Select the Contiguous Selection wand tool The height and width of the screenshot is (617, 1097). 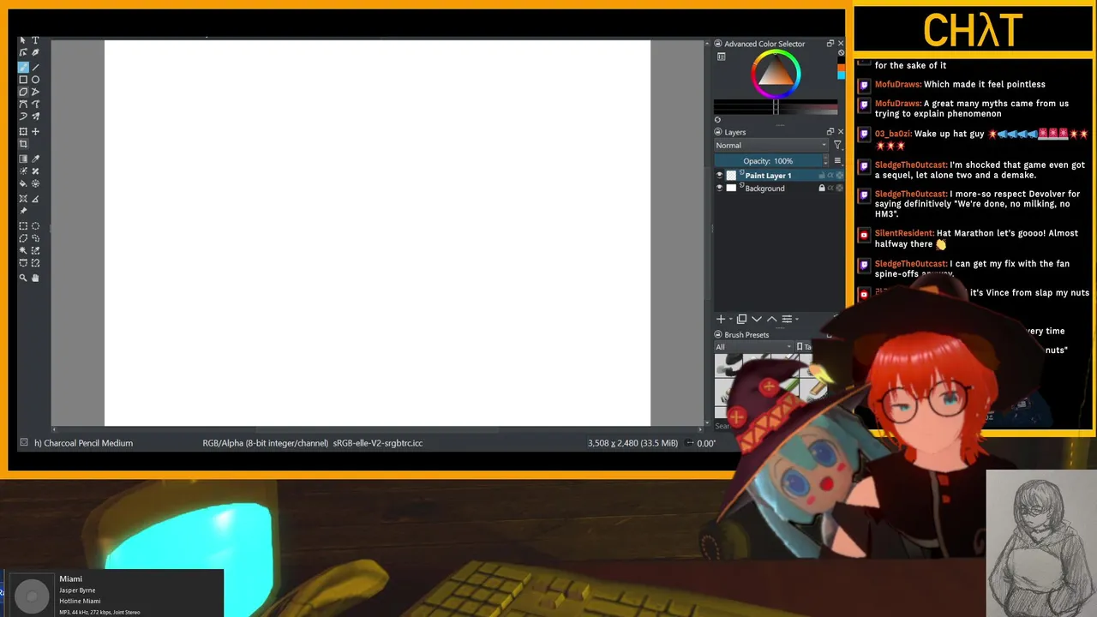pyautogui.click(x=23, y=251)
